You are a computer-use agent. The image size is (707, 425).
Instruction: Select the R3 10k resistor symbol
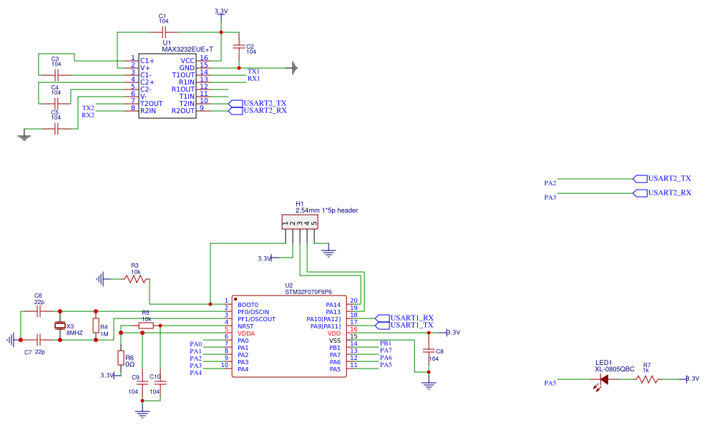tap(135, 279)
